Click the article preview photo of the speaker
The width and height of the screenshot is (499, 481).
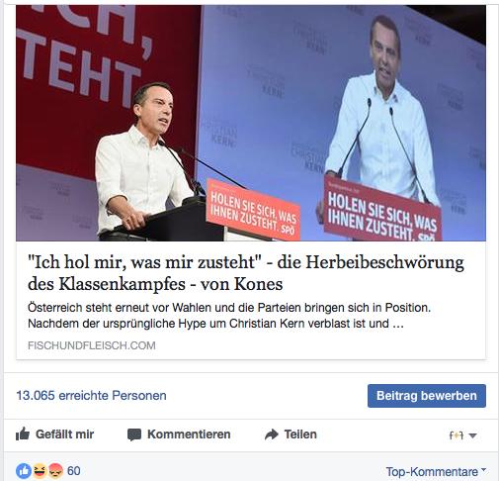[251, 123]
